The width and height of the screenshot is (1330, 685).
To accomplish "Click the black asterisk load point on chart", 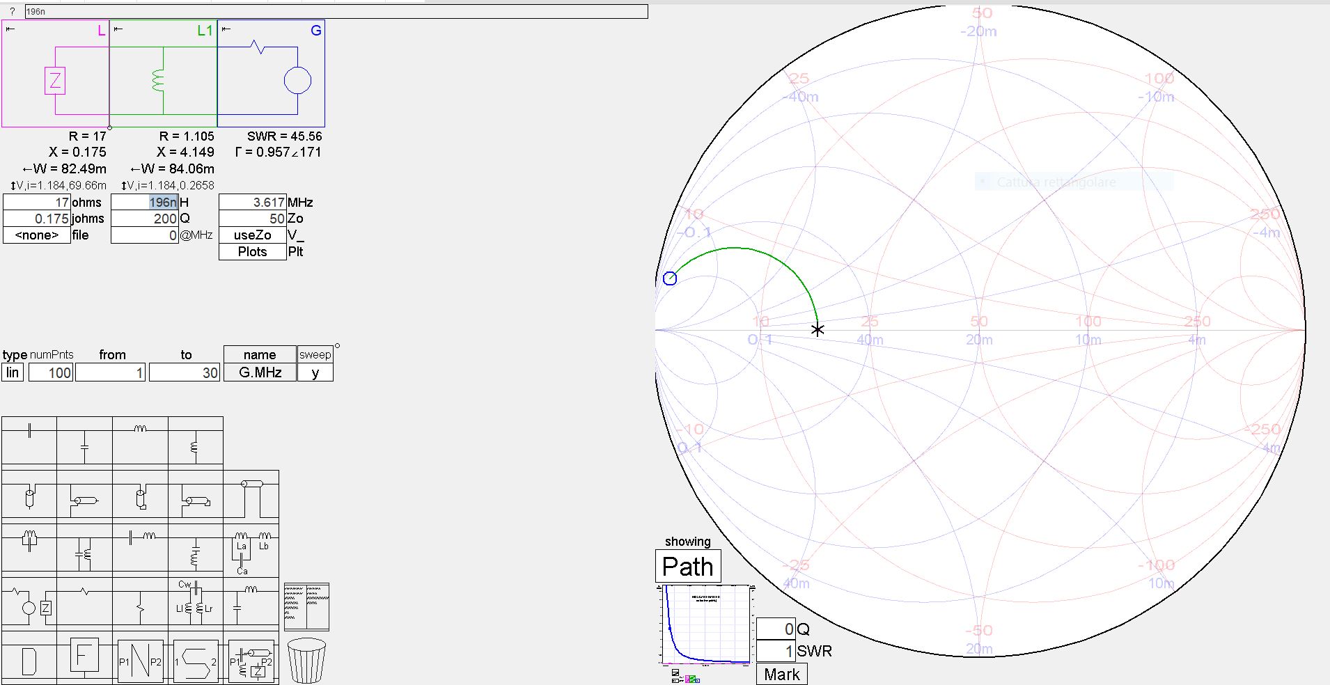I will (x=817, y=330).
